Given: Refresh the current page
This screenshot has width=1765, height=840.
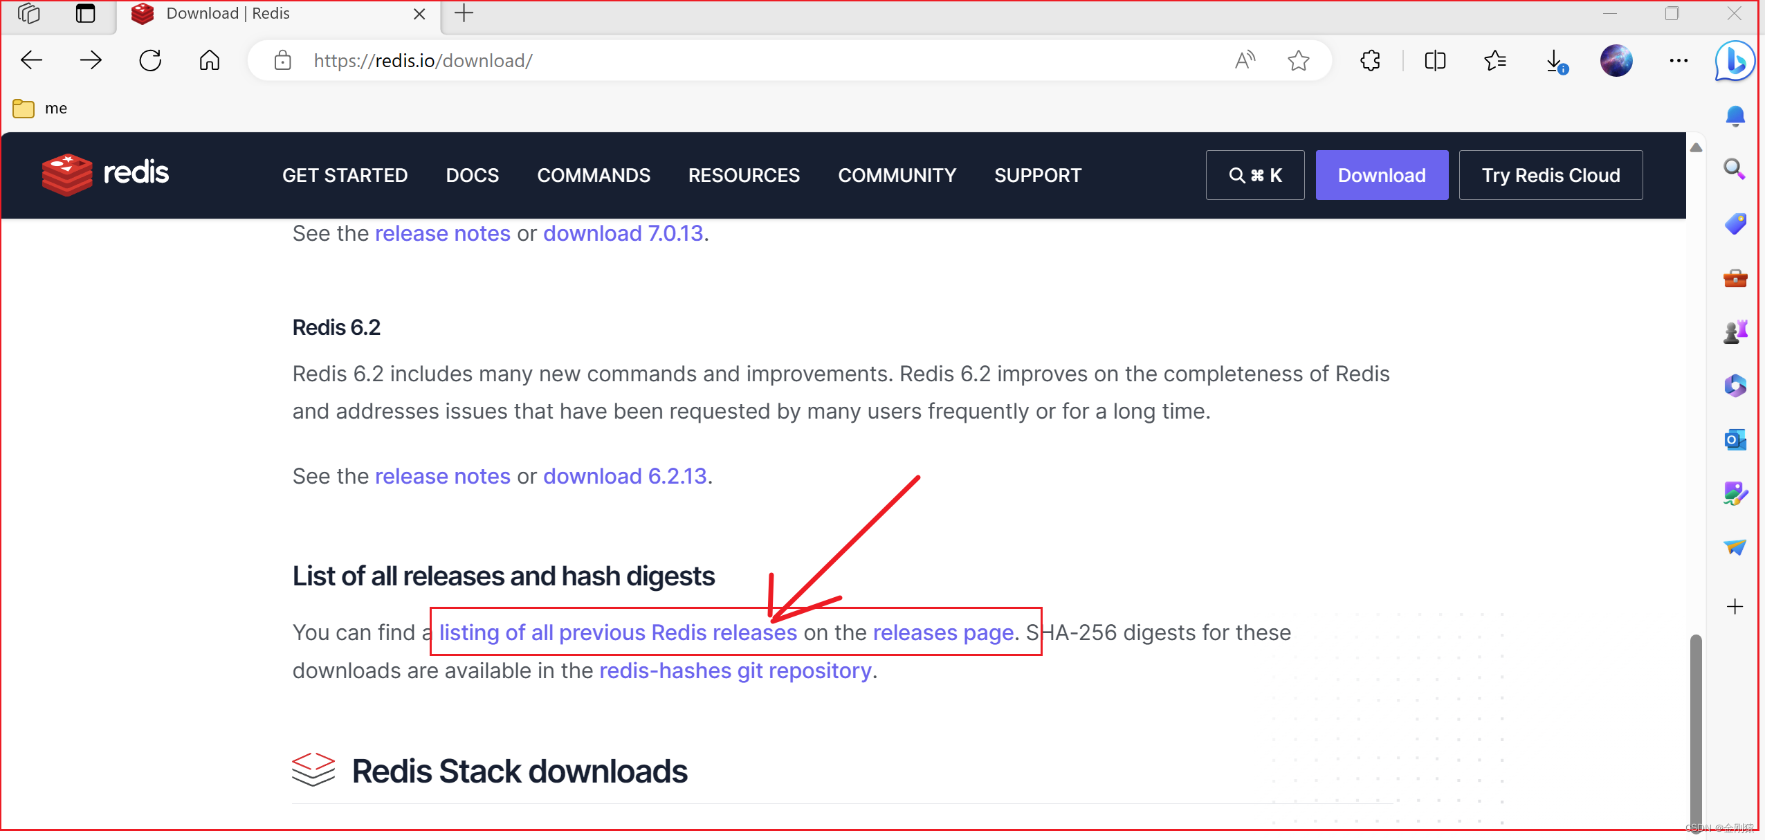Looking at the screenshot, I should click(x=150, y=61).
